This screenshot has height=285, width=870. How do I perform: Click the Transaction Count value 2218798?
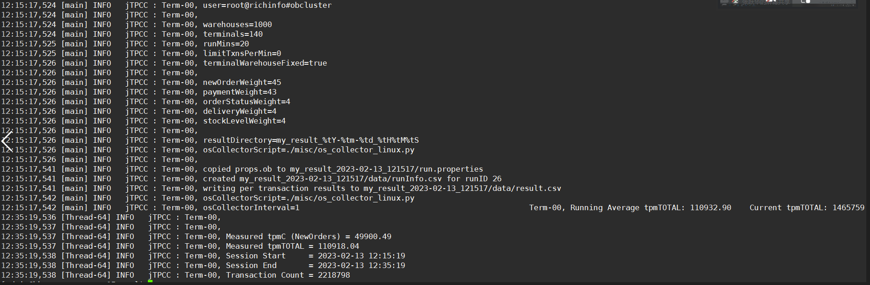(334, 275)
